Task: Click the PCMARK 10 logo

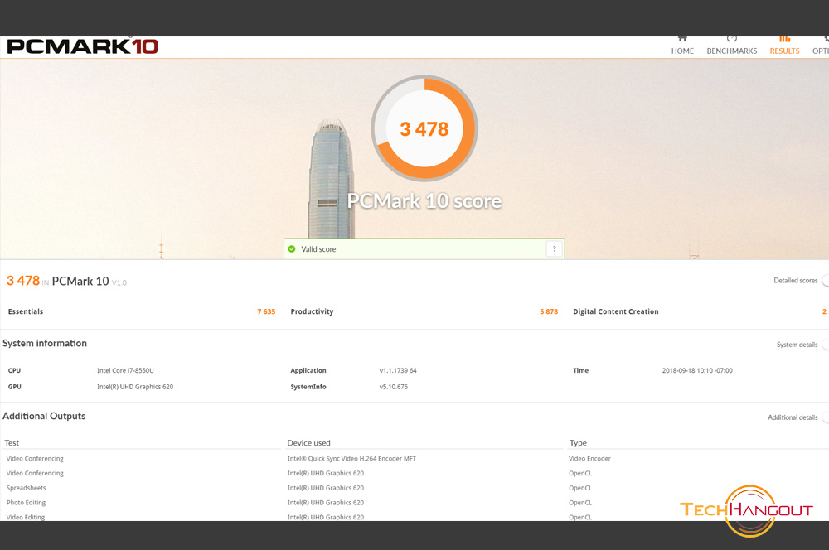Action: (x=82, y=46)
